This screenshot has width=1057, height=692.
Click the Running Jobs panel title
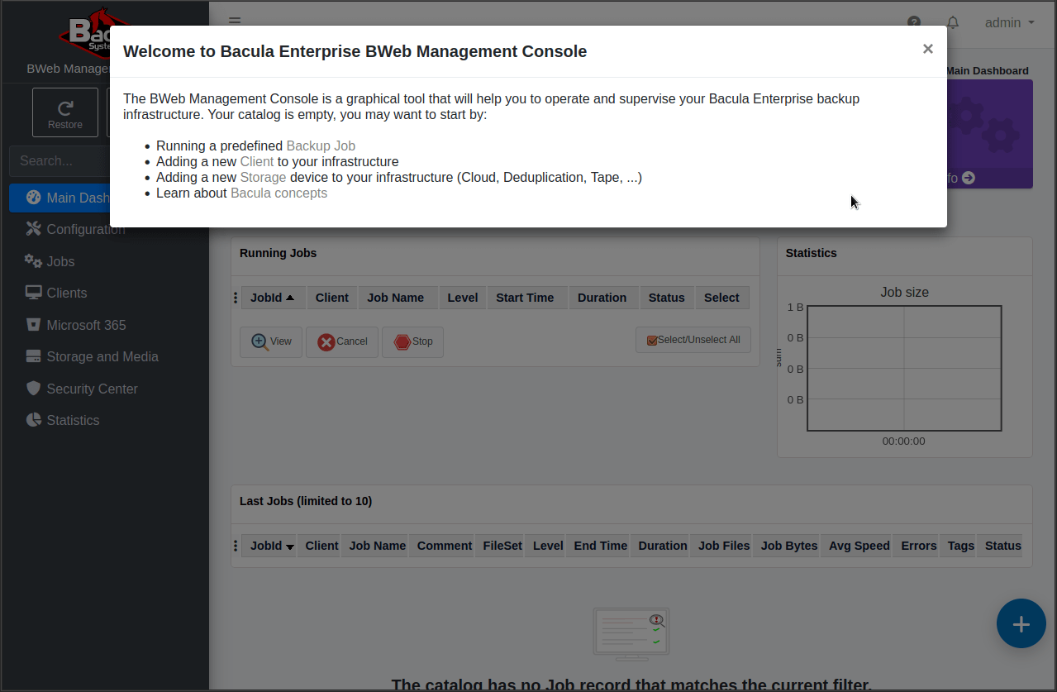(x=279, y=253)
